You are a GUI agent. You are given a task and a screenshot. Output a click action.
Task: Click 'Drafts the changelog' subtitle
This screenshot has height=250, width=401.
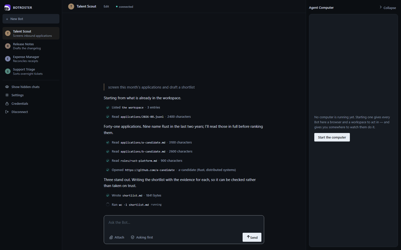click(27, 48)
